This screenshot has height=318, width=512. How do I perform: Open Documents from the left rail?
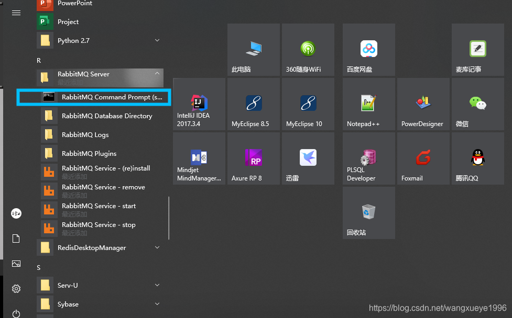[16, 238]
